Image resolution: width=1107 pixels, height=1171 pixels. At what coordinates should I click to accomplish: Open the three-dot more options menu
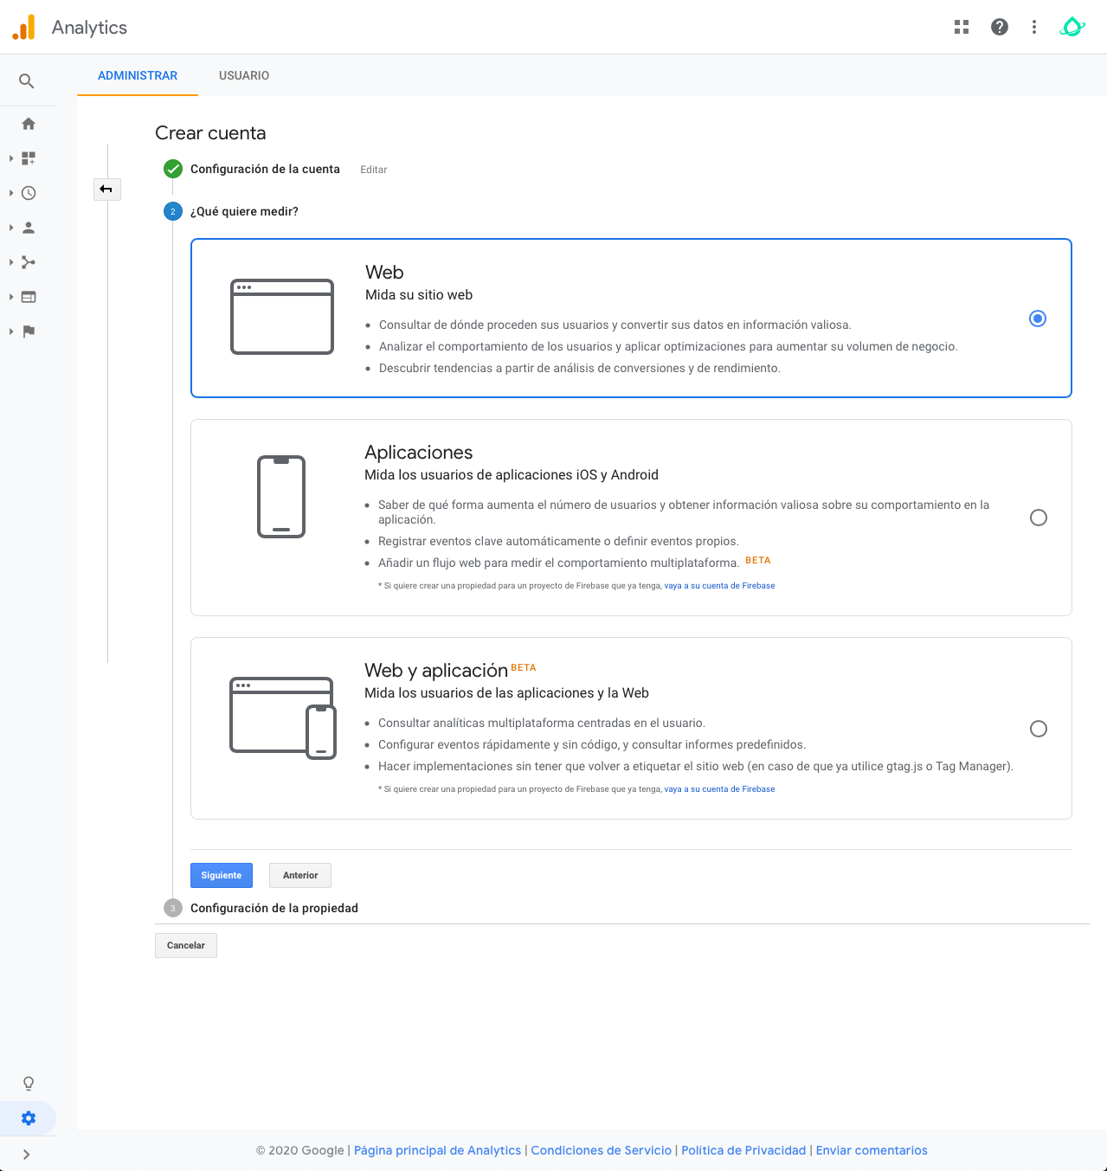pyautogui.click(x=1033, y=27)
